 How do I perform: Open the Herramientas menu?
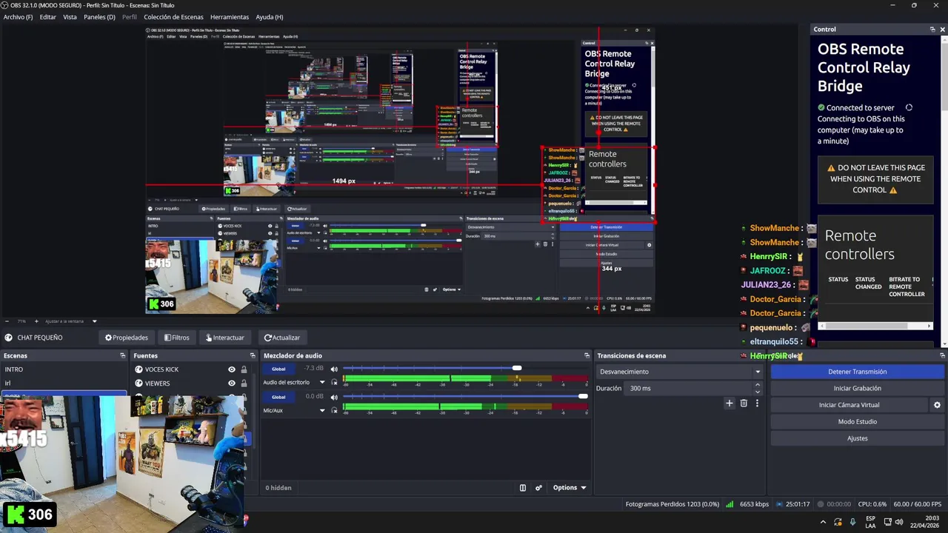(230, 16)
